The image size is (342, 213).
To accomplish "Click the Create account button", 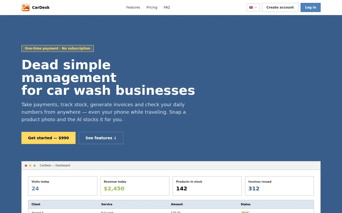I will coord(280,7).
